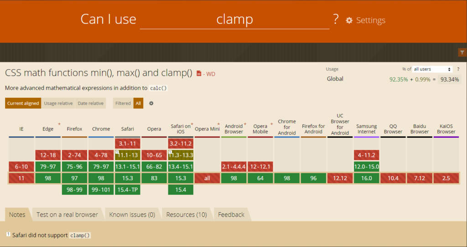Select Current aligned view

tap(23, 103)
